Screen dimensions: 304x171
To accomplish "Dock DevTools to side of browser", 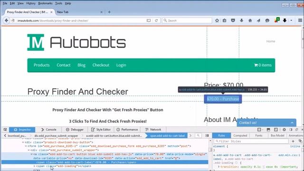I will [291, 130].
